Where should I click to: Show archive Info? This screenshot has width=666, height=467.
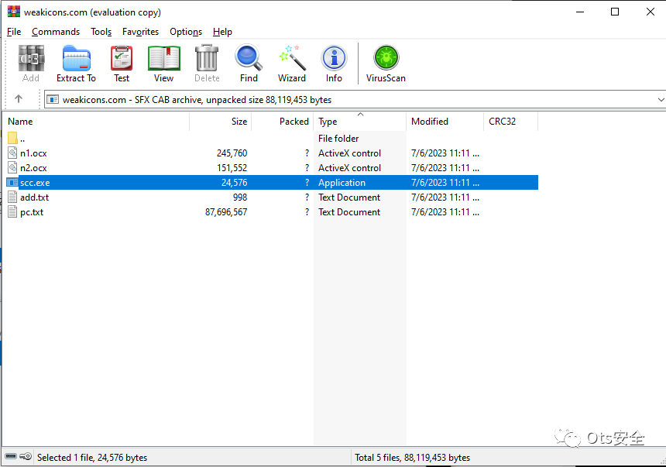tap(334, 64)
